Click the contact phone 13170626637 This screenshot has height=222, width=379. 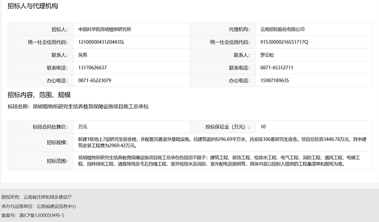(92, 68)
